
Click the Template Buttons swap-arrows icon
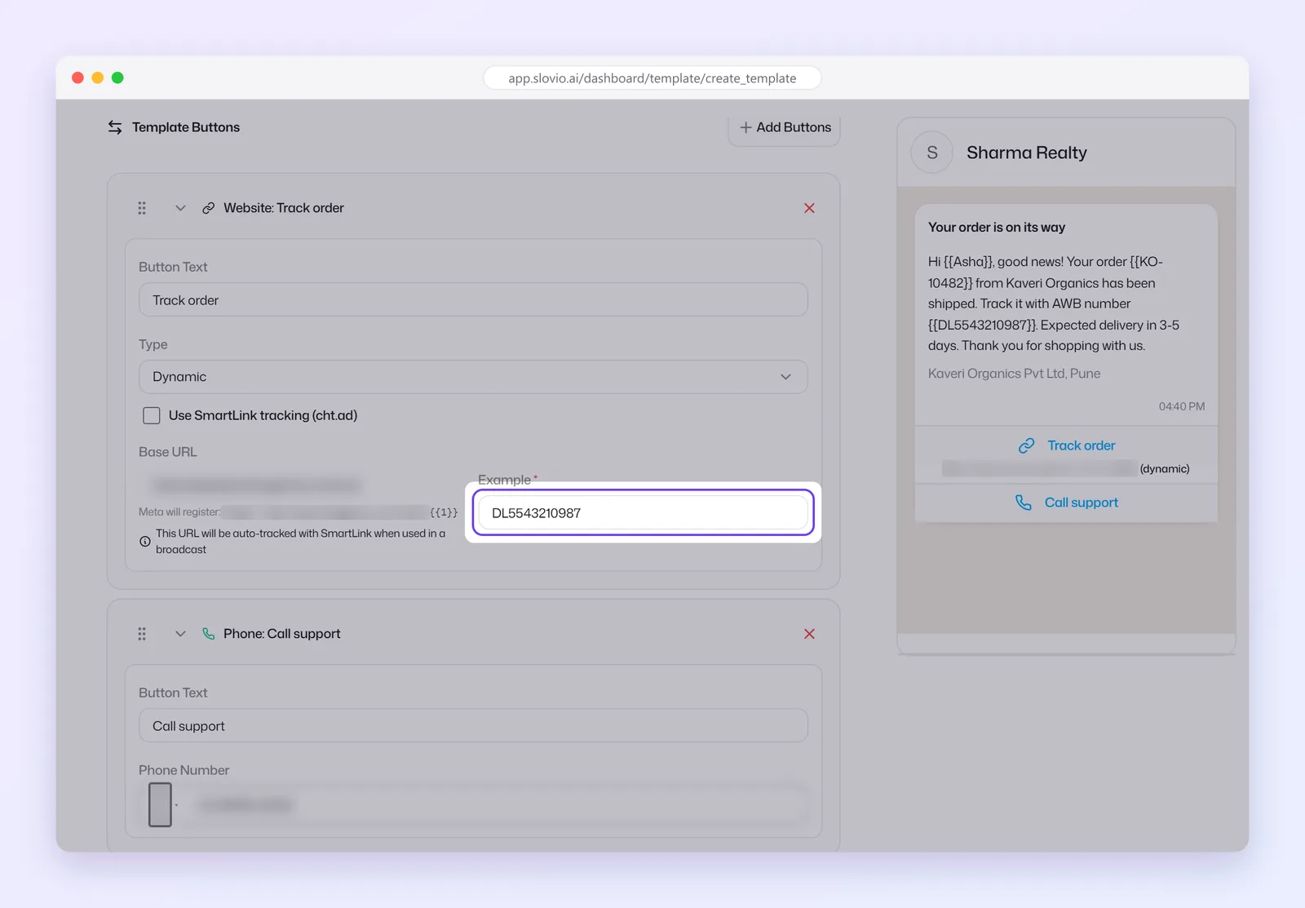115,127
